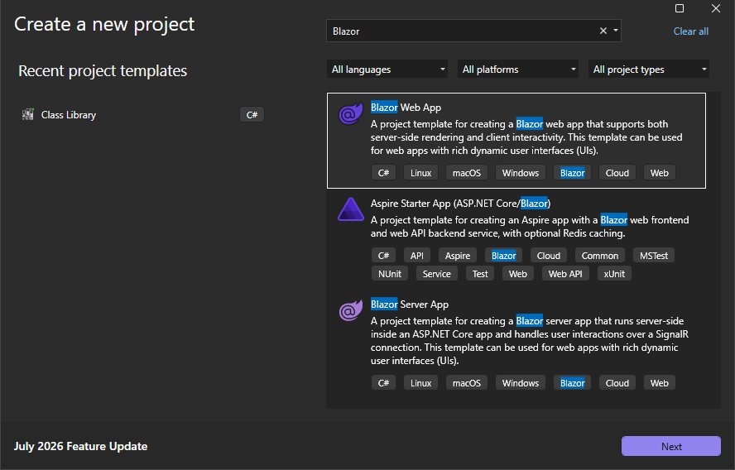This screenshot has width=735, height=470.
Task: Click the Class Library template icon
Action: (x=28, y=114)
